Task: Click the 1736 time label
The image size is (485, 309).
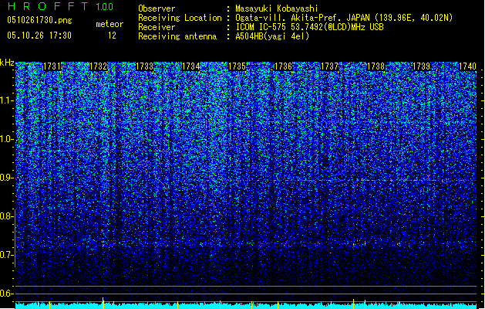Action: pyautogui.click(x=283, y=66)
